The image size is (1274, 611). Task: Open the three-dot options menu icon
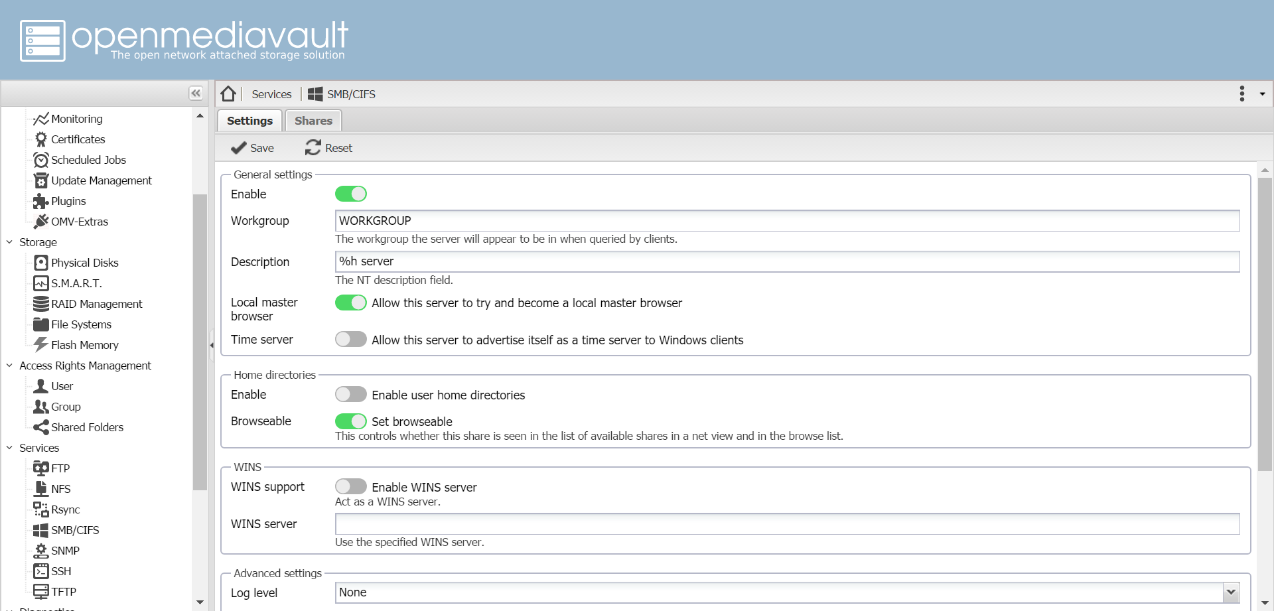tap(1242, 94)
